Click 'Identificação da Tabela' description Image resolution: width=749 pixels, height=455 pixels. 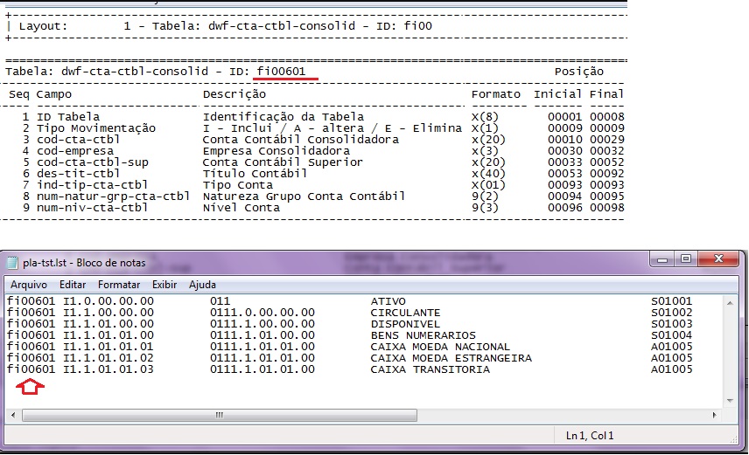pos(283,117)
